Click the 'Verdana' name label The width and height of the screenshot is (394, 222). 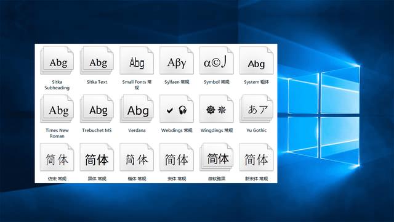pos(137,130)
